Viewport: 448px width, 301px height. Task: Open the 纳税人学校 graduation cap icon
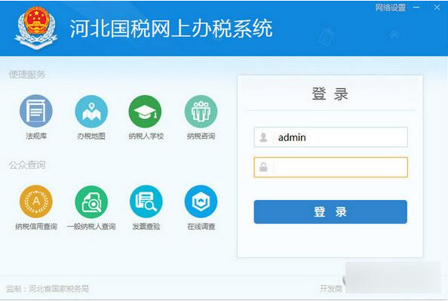coord(145,111)
